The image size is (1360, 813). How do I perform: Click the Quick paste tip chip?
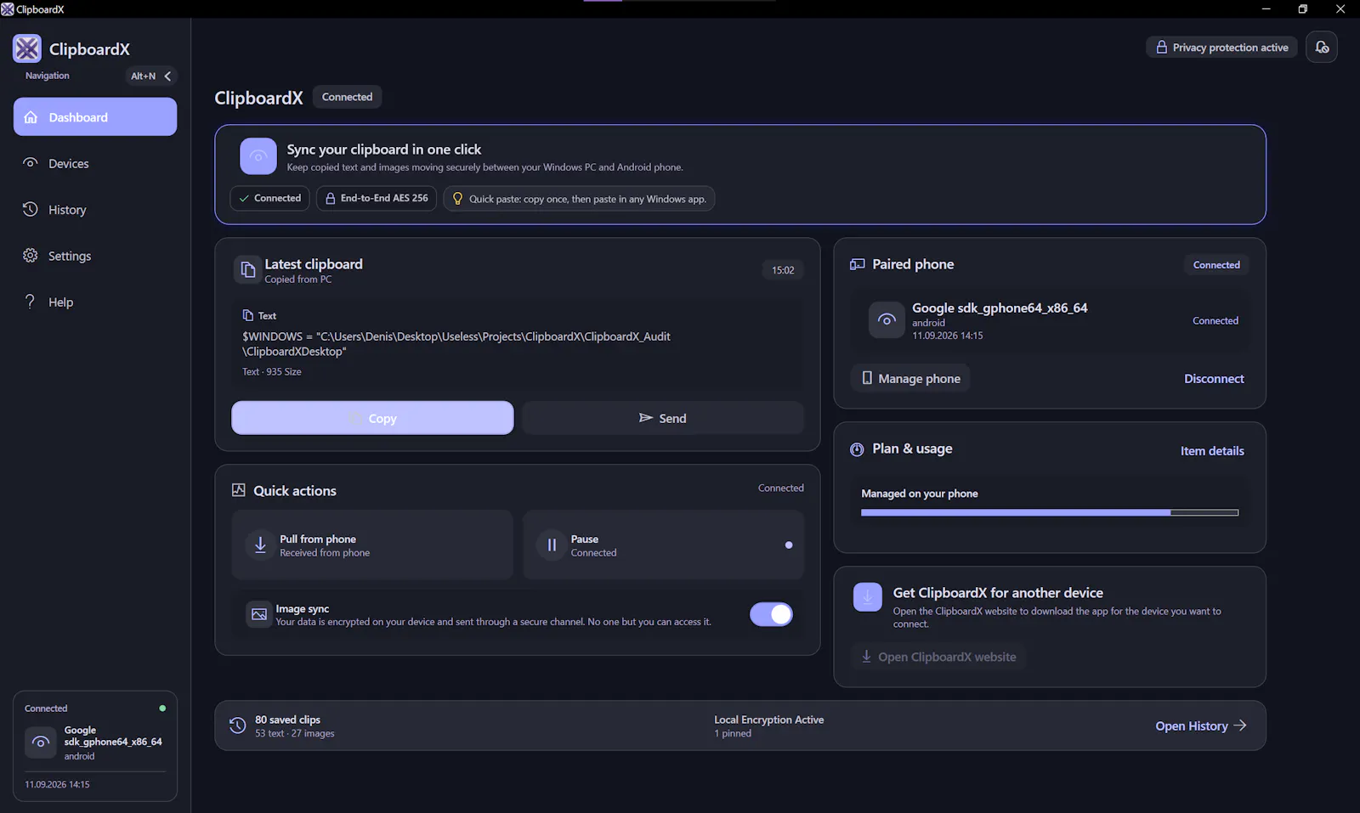pyautogui.click(x=579, y=199)
